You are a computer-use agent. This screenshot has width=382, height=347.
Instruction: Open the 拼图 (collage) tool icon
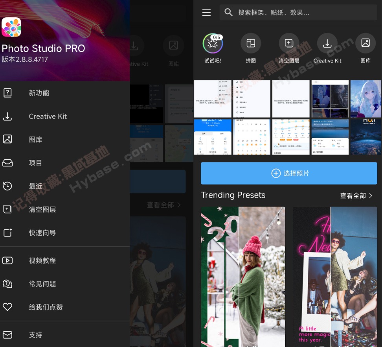click(x=251, y=43)
